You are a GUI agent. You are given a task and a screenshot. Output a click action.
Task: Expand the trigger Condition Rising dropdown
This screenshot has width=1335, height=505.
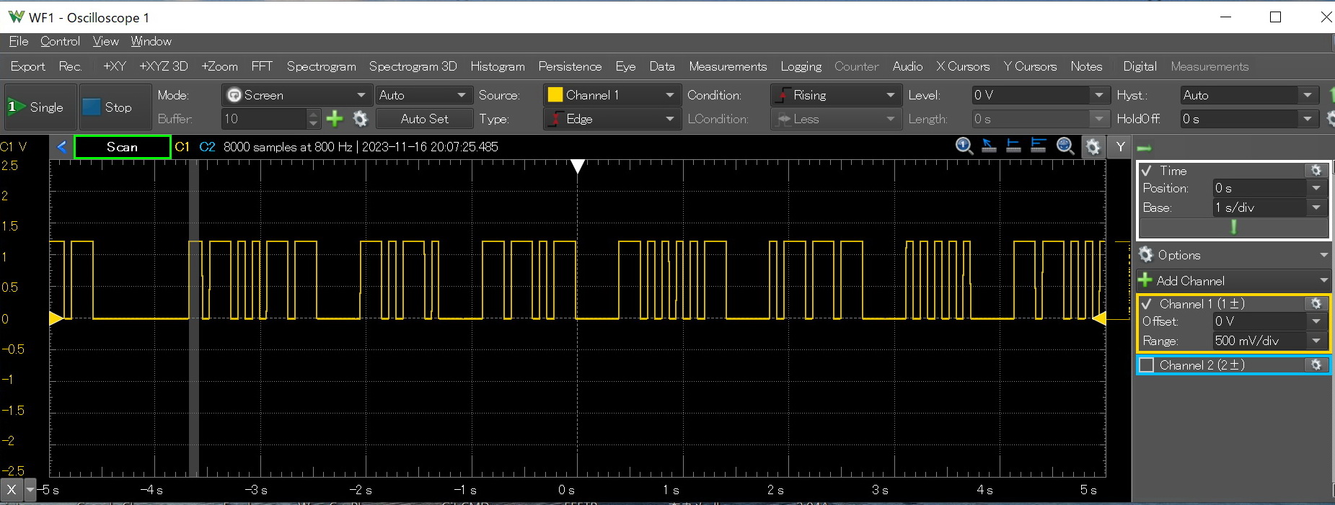(835, 95)
